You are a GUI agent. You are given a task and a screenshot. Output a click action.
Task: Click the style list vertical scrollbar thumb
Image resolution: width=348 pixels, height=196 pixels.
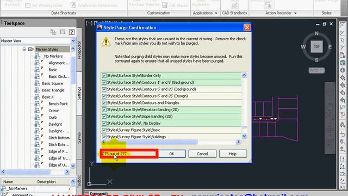(244, 127)
